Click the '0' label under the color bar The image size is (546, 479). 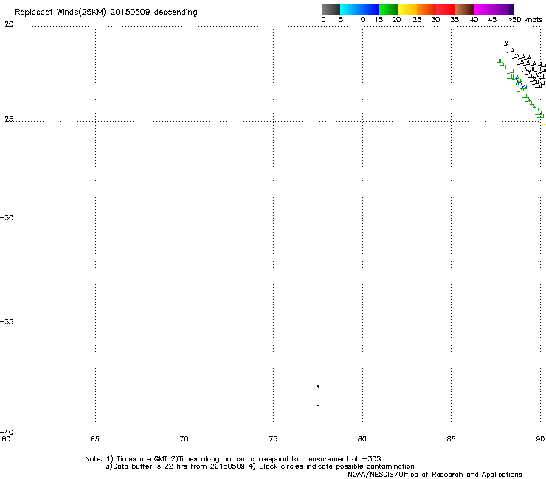[323, 20]
